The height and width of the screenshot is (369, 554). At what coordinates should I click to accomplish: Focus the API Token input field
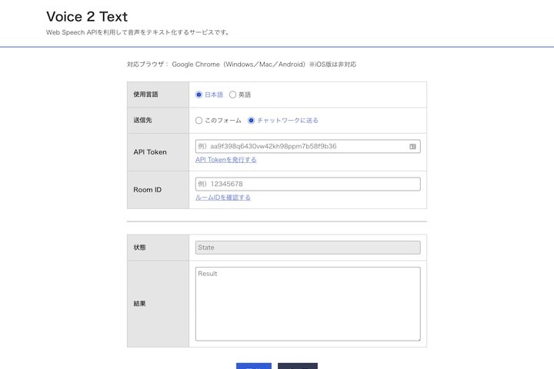308,147
